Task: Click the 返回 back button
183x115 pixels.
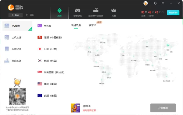Action: click(16, 15)
